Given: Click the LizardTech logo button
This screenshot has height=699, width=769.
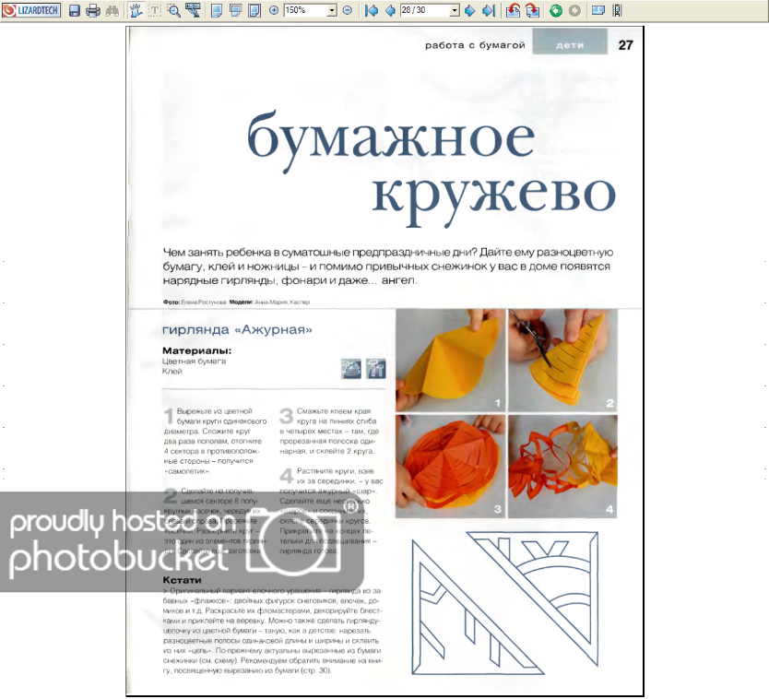Looking at the screenshot, I should pos(30,10).
